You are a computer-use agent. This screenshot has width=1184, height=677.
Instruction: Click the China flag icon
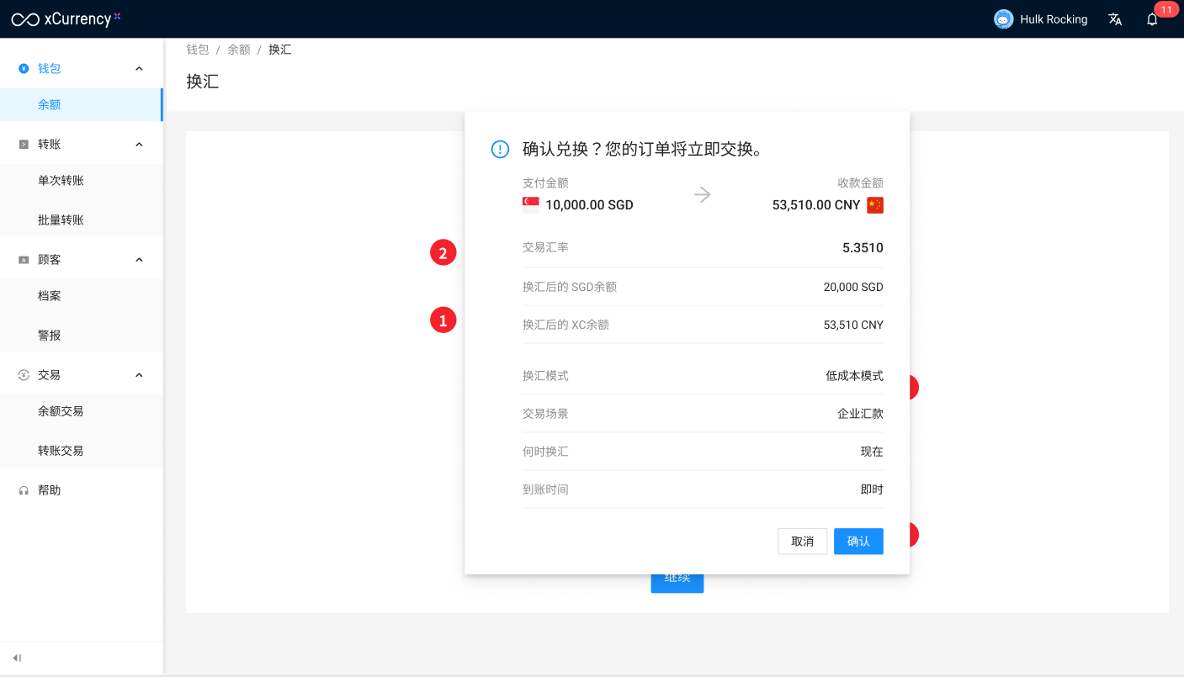875,204
